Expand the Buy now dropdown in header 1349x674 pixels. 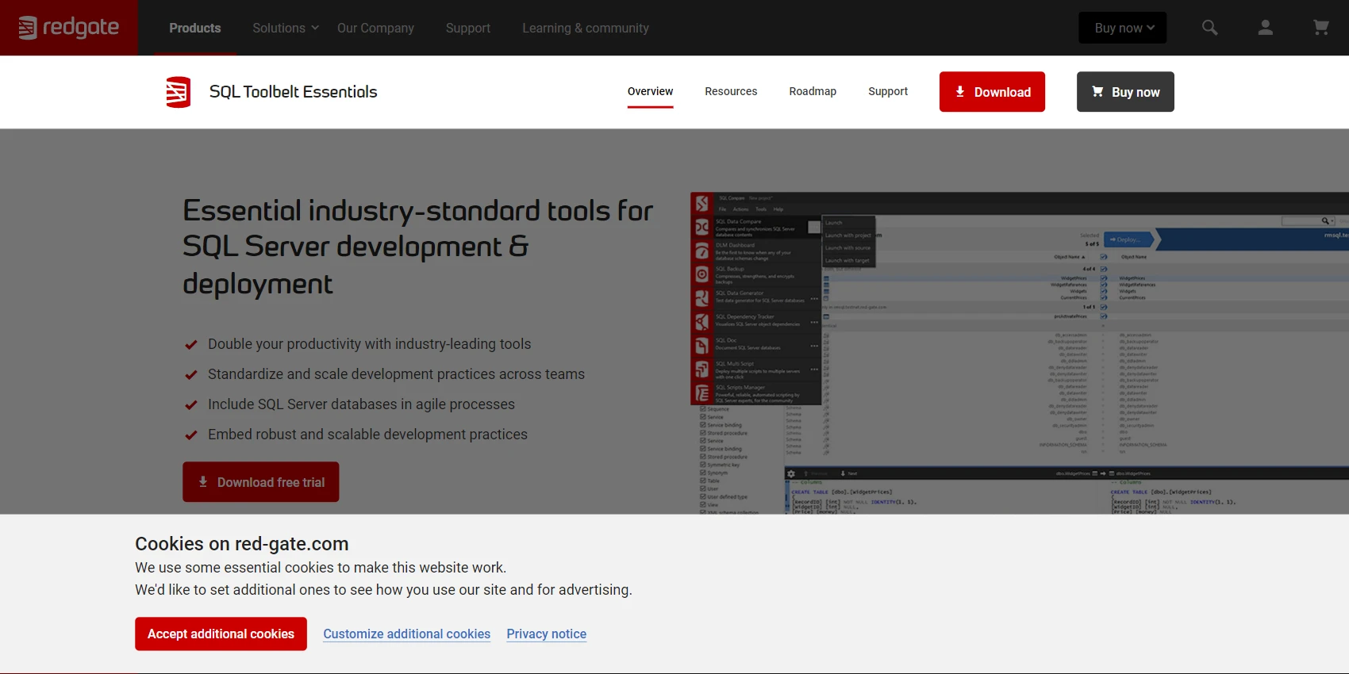coord(1123,28)
